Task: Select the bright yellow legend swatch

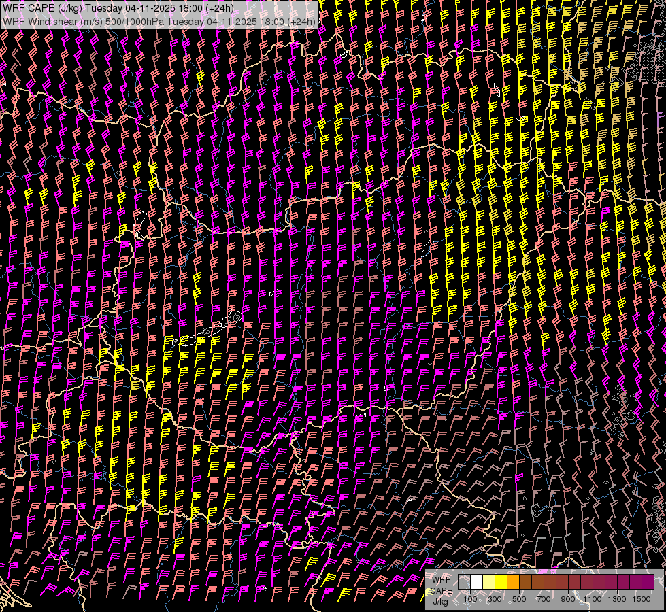Action: (x=501, y=582)
